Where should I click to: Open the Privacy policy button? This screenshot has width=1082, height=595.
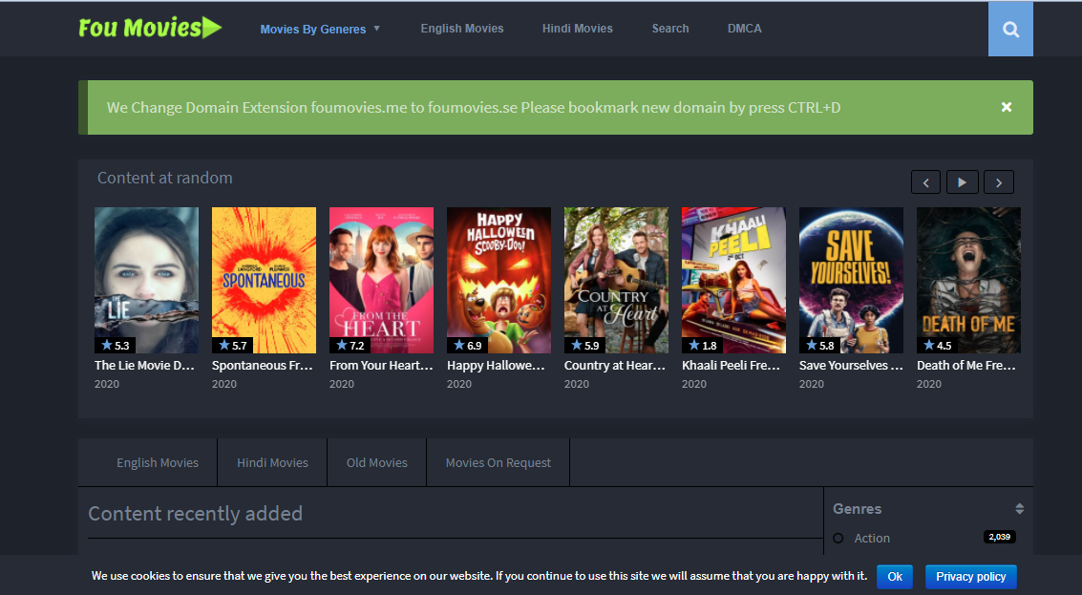coord(971,576)
